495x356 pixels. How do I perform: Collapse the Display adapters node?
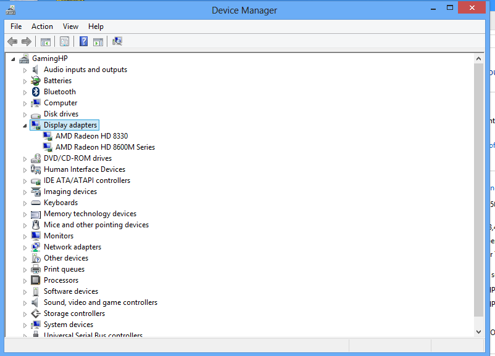coord(25,126)
